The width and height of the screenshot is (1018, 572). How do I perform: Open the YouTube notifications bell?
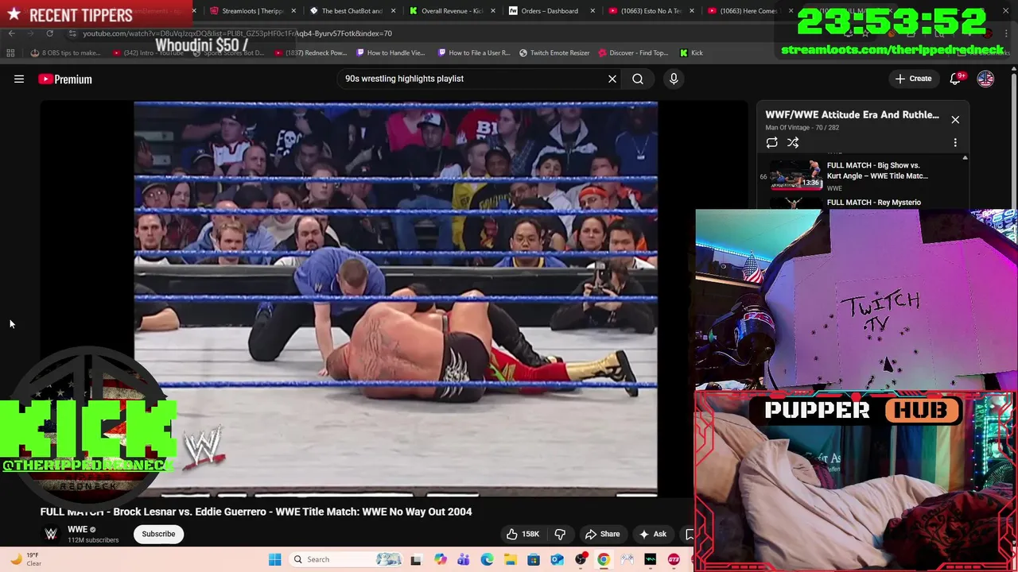(x=956, y=79)
